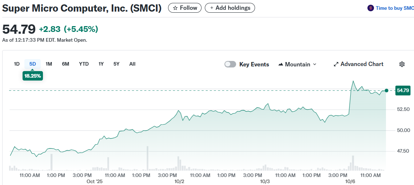Image resolution: width=414 pixels, height=185 pixels.
Task: Select the 5Y time range
Action: tap(116, 64)
